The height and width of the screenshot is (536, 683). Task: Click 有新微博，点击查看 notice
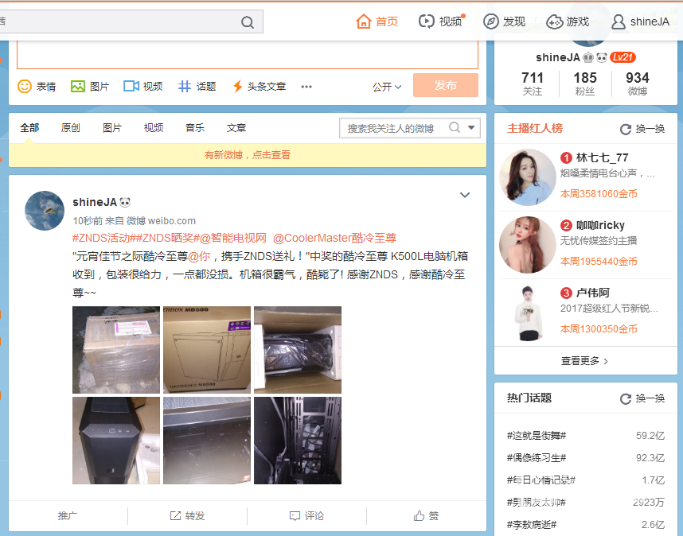pos(248,155)
